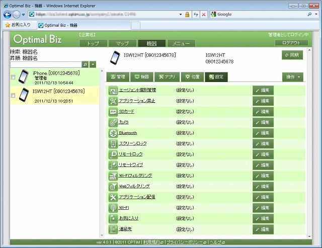Image resolution: width=322 pixels, height=248 pixels.
Task: Click the アプリケーション配信 setting icon
Action: [x=113, y=197]
